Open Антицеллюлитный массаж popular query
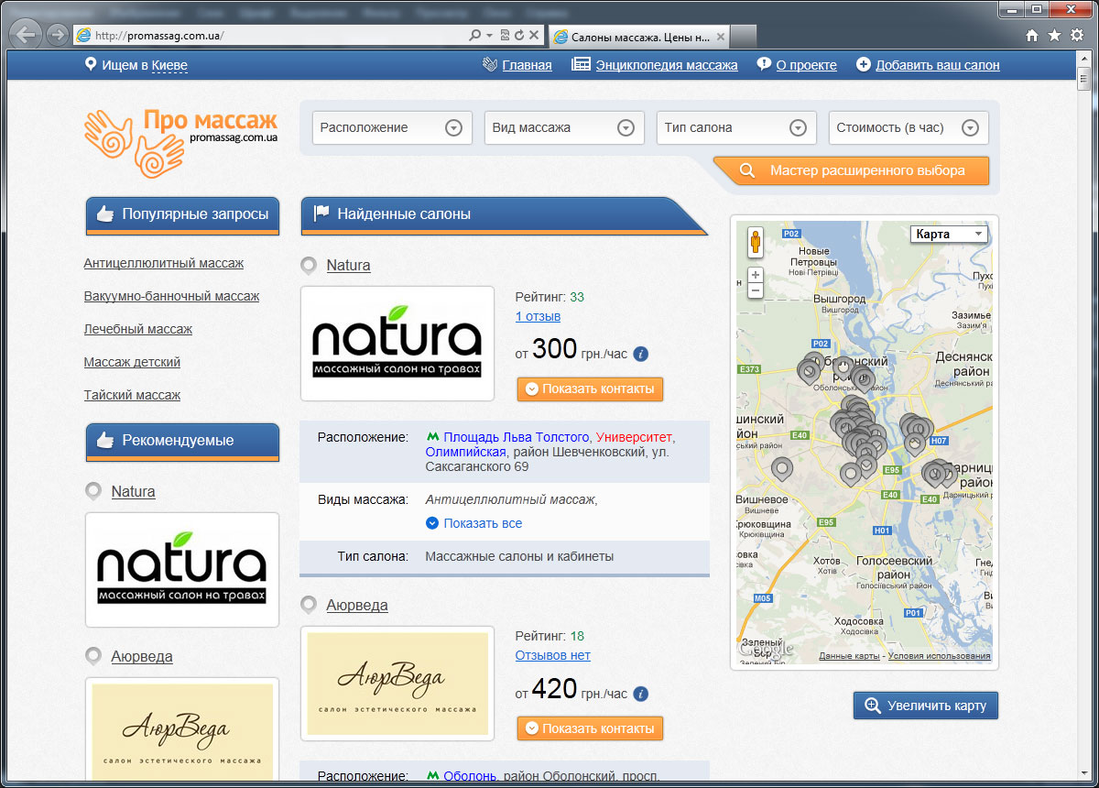The height and width of the screenshot is (788, 1099). (164, 263)
